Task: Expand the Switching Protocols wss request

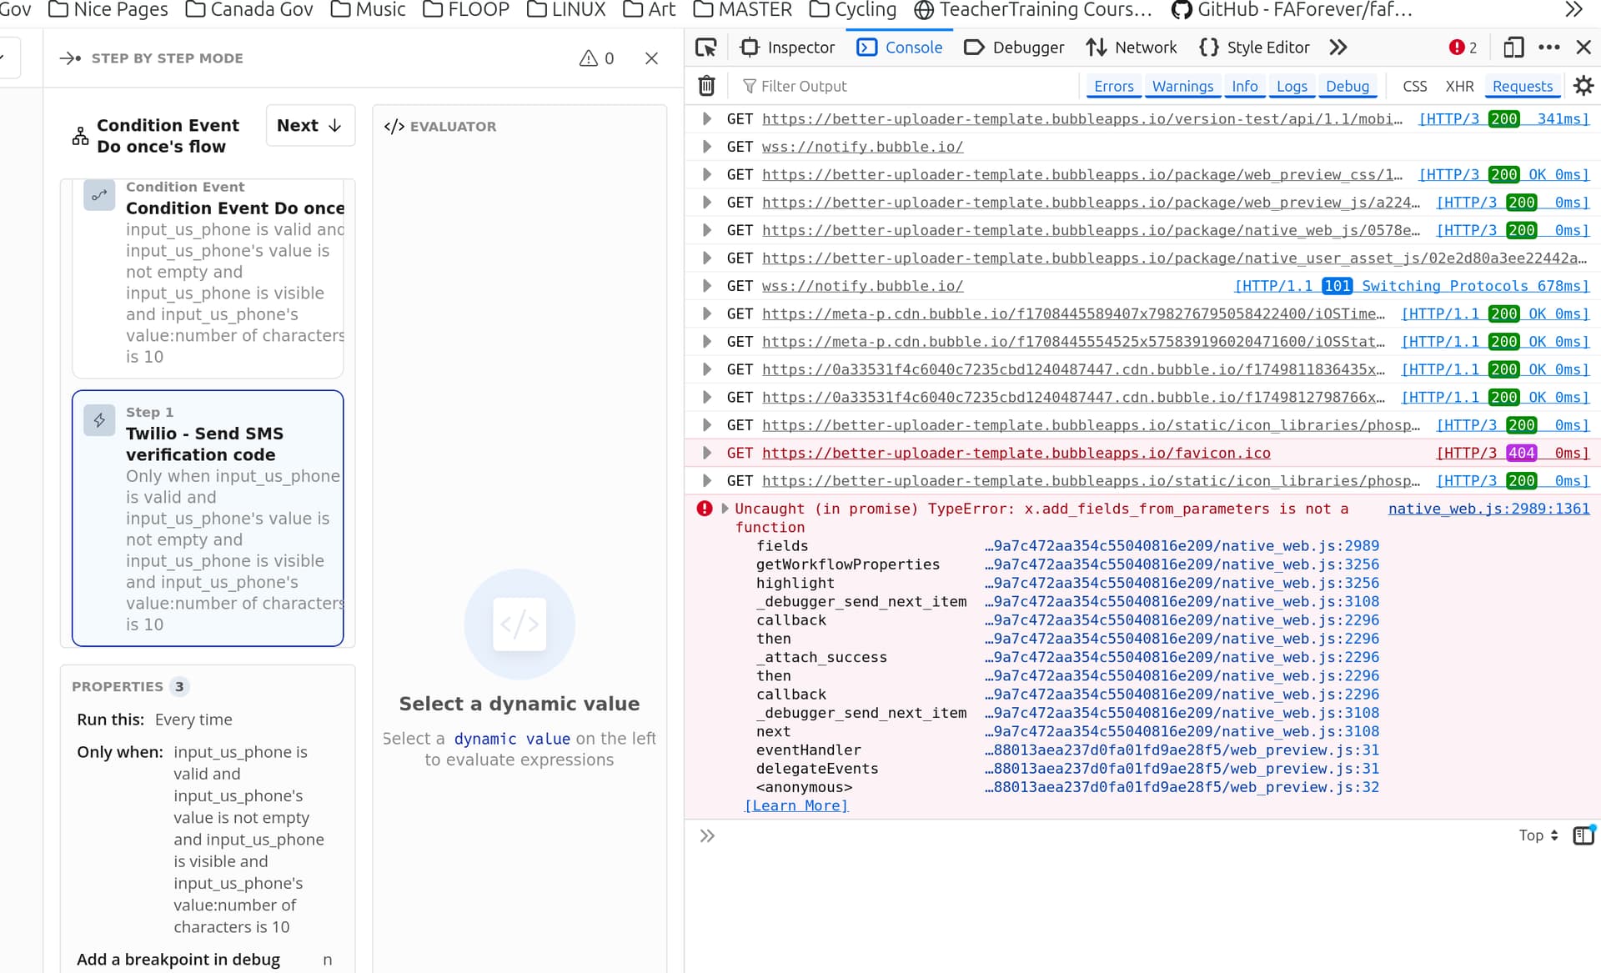Action: click(x=706, y=286)
